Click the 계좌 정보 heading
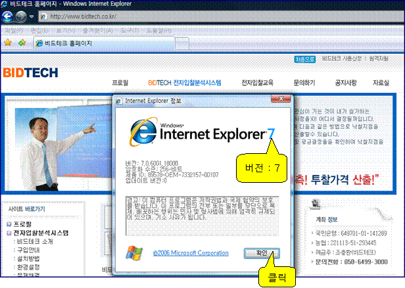Viewport: 405px width, 288px height. [x=327, y=220]
